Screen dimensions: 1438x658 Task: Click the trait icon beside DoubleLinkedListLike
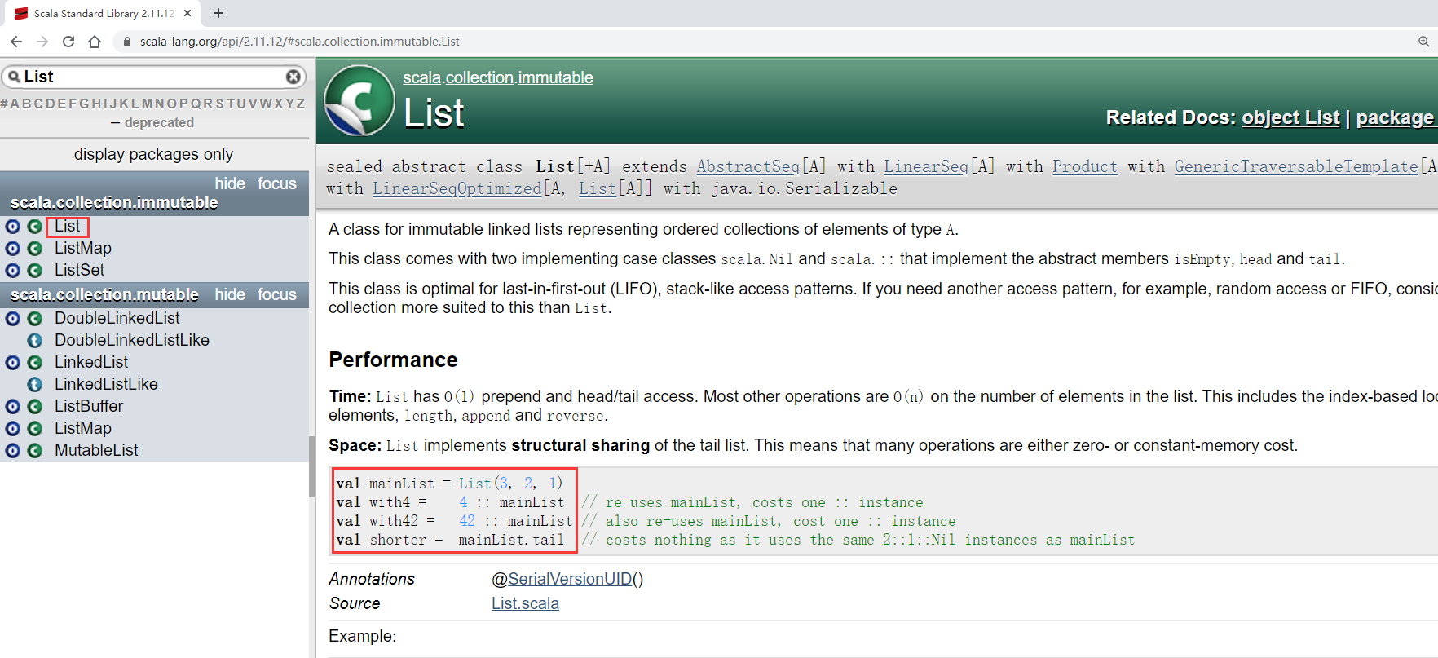34,341
